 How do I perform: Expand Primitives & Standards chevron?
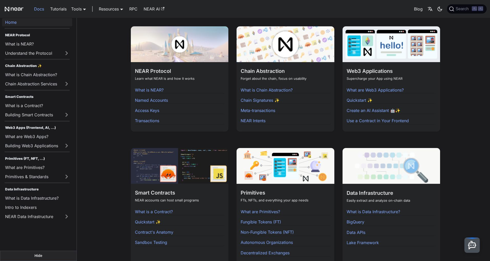[67, 177]
